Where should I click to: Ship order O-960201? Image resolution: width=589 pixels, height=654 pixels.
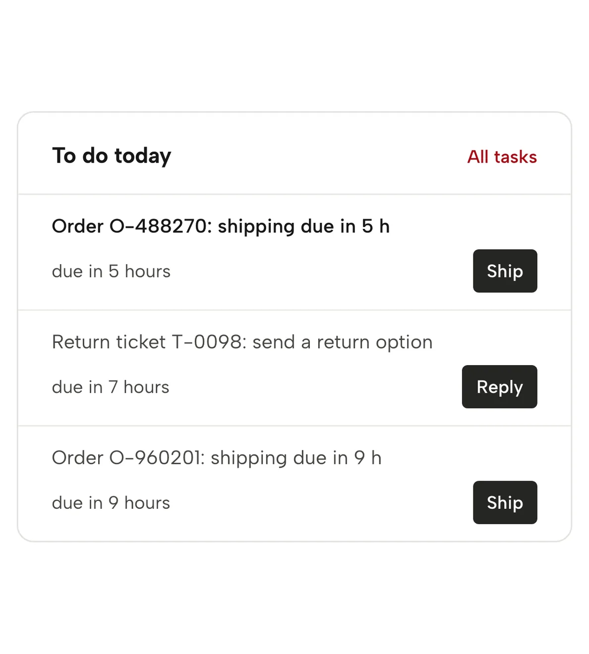[x=505, y=502]
